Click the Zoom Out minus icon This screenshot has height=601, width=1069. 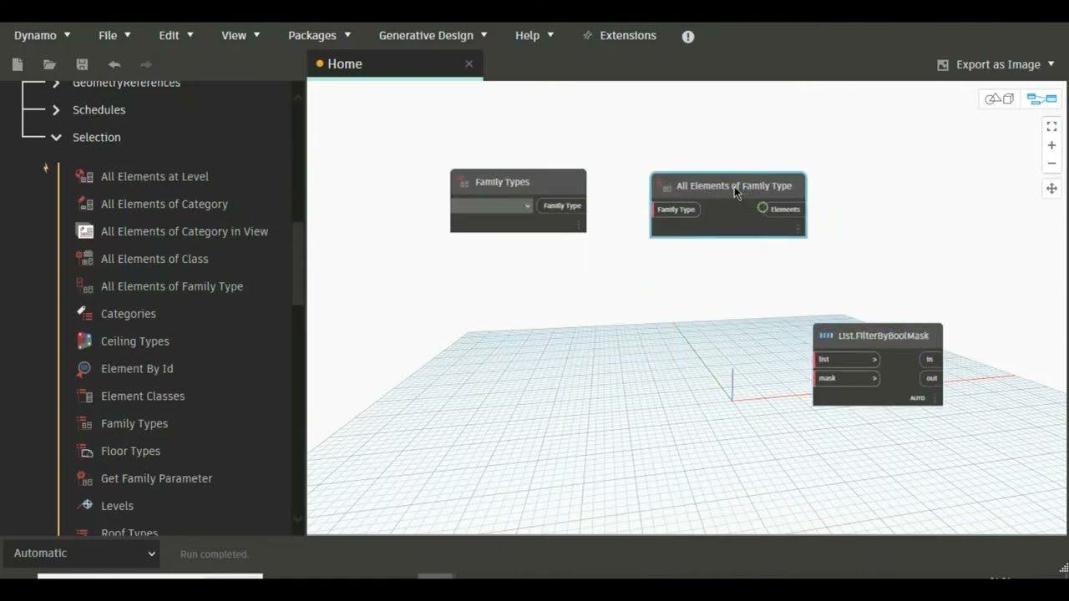1051,164
